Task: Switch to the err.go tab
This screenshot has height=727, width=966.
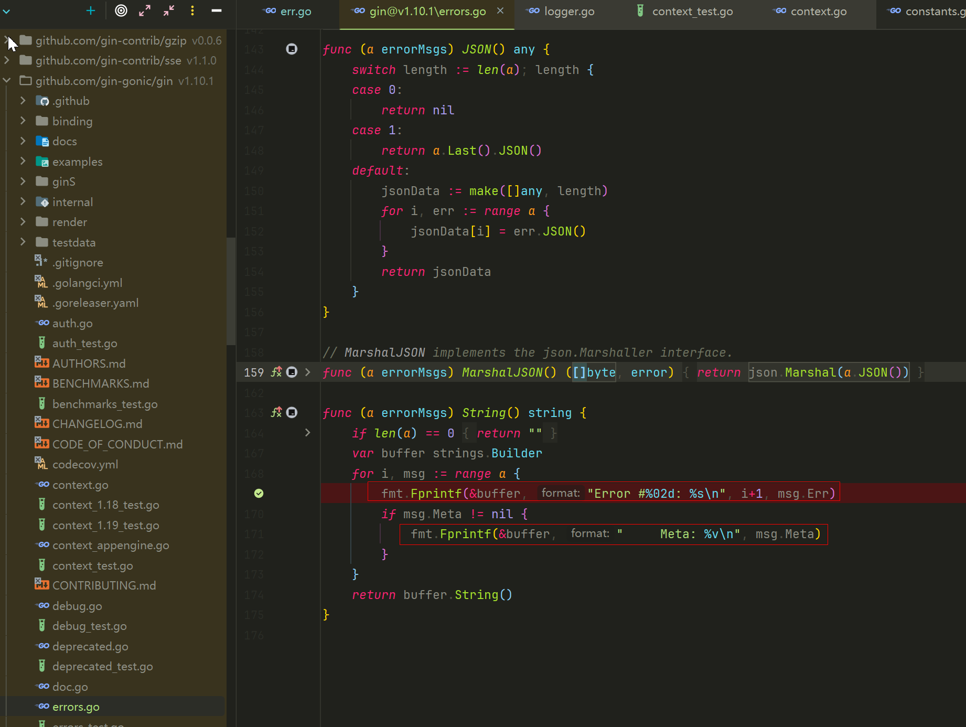Action: 288,11
